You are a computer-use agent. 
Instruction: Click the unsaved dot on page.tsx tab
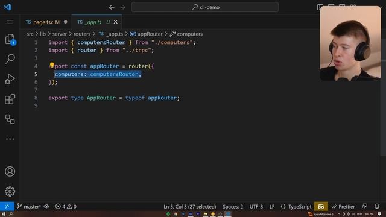pos(66,22)
